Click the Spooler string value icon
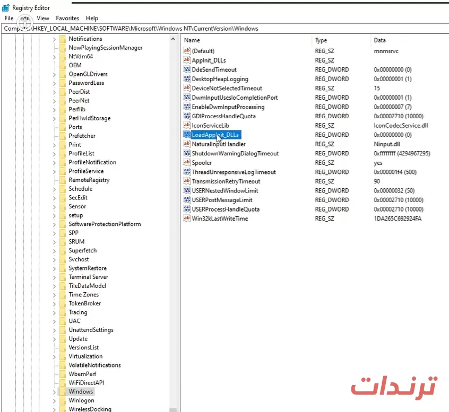 click(x=187, y=162)
